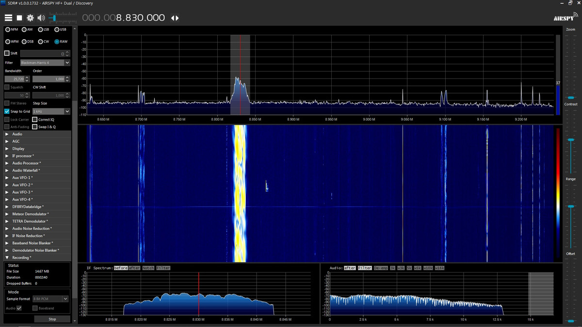This screenshot has width=582, height=327.
Task: Increase Bandwidth with the up spinner arrow
Action: [x=27, y=77]
